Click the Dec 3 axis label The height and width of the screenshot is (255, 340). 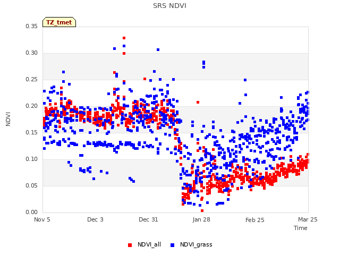pos(95,219)
